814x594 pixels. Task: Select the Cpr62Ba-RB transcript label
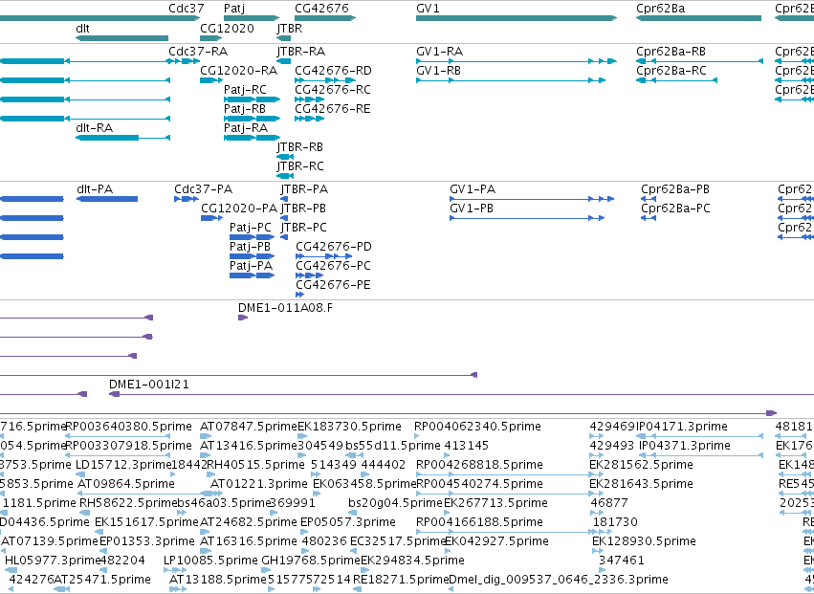point(671,52)
